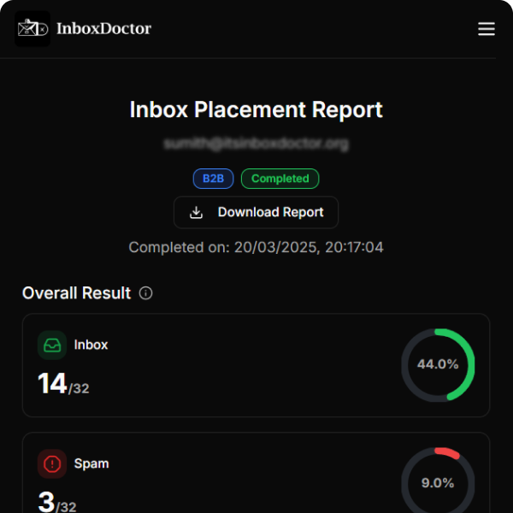513x513 pixels.
Task: Click the Inbox Placement Report heading
Action: pos(256,109)
